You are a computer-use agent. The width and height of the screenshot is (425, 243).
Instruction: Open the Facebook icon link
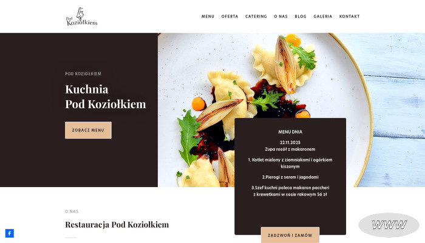pyautogui.click(x=10, y=233)
